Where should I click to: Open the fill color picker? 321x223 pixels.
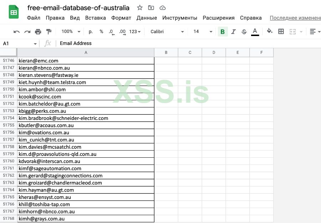[x=270, y=31]
